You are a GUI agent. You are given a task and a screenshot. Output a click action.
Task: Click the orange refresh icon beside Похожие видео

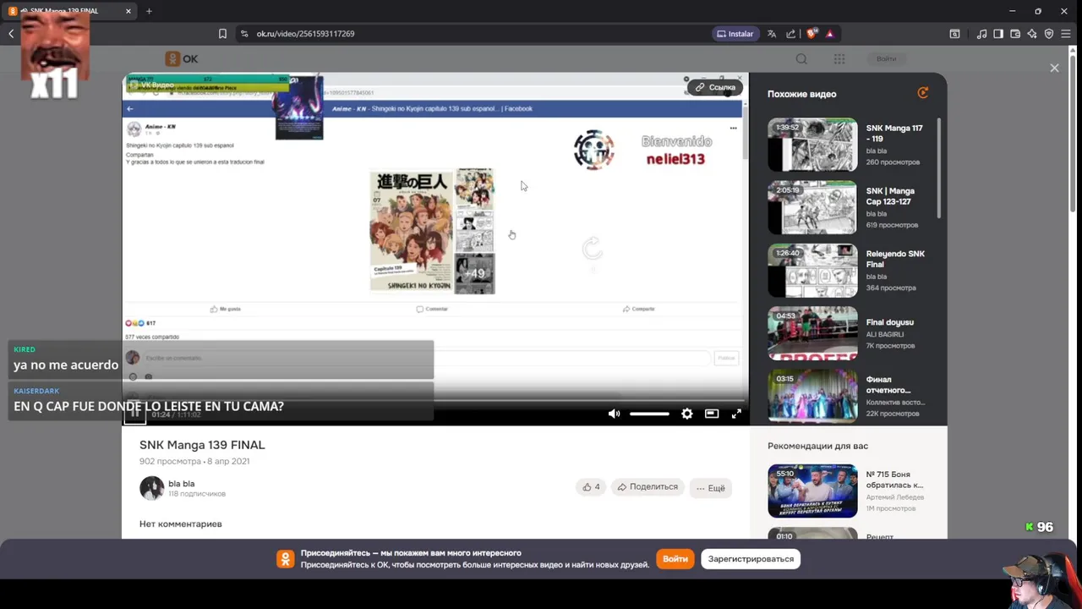tap(922, 93)
